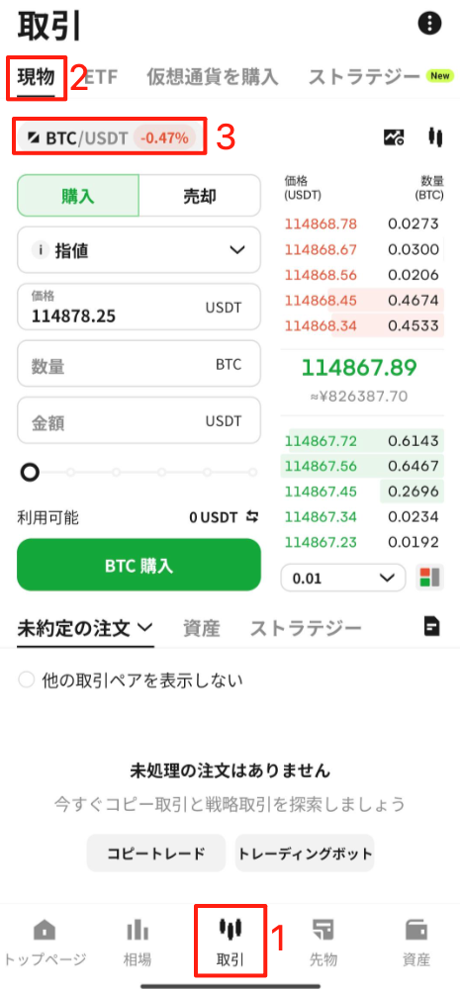The image size is (461, 991).
Task: Click the amount percentage slider handle
Action: coord(30,472)
